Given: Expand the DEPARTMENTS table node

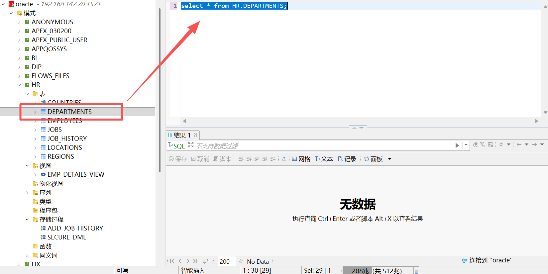Looking at the screenshot, I should coord(35,112).
